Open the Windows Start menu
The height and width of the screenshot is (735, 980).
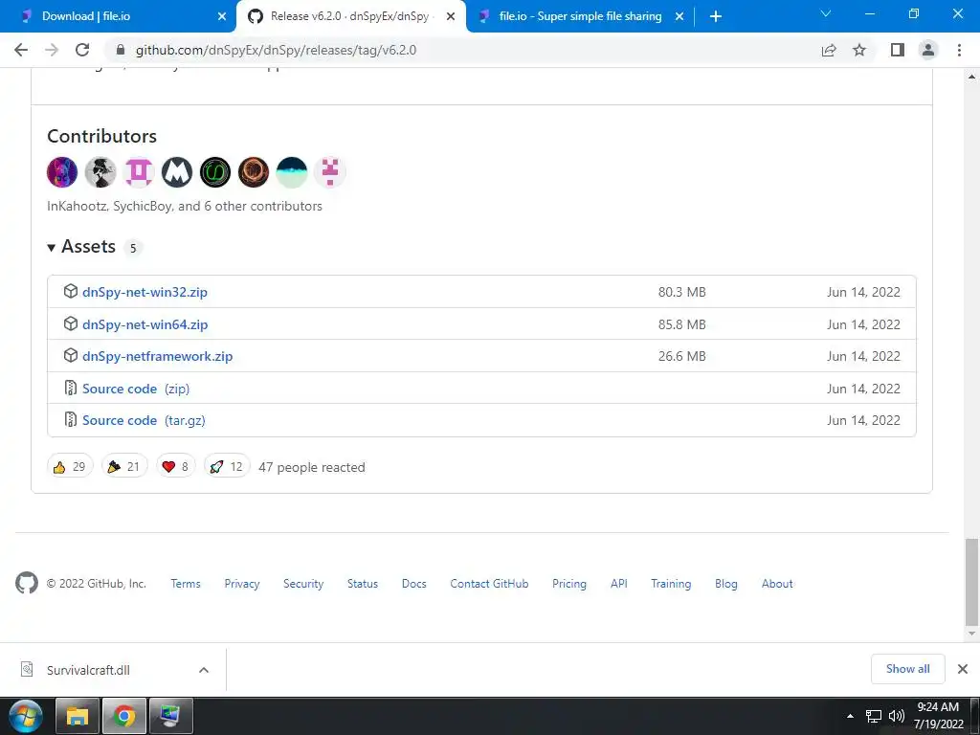click(25, 716)
